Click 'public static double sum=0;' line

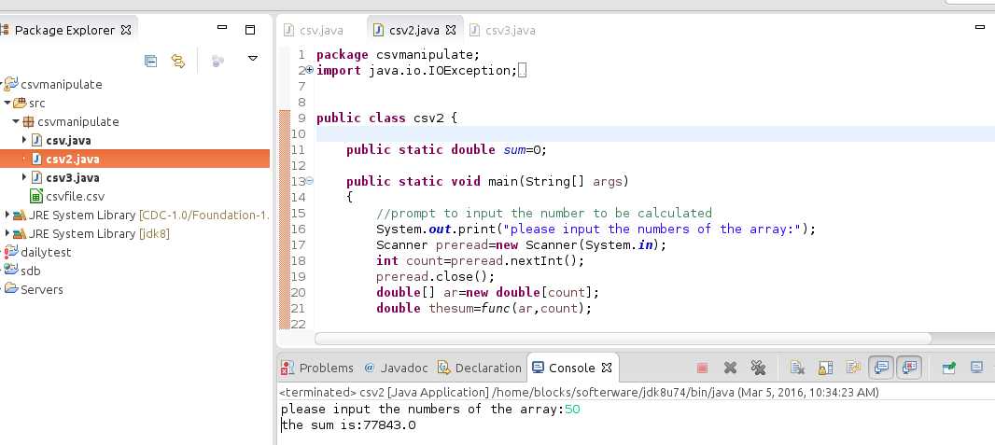[446, 149]
